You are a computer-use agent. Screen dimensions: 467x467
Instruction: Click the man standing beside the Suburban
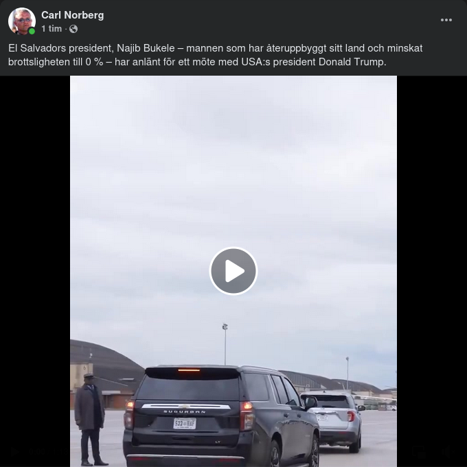tap(89, 420)
